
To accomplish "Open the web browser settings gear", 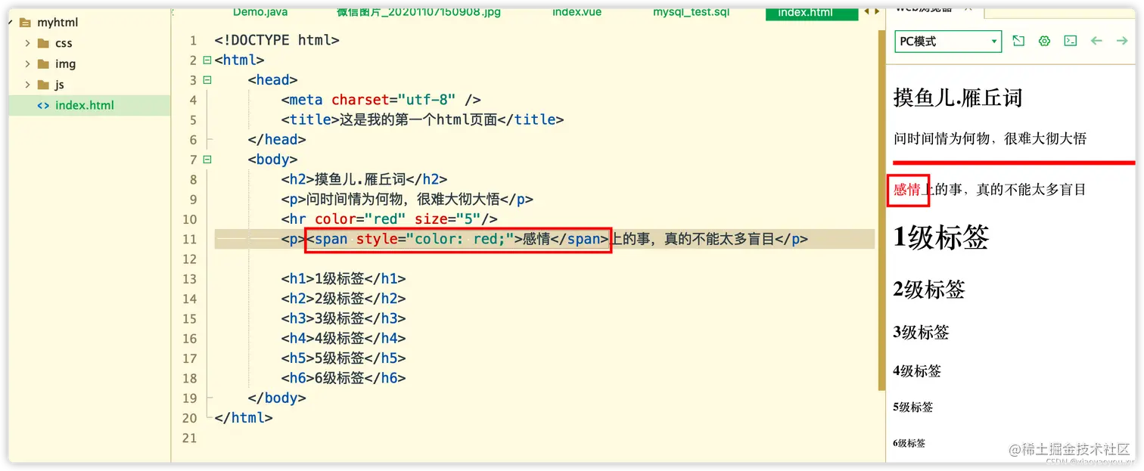I will pyautogui.click(x=1044, y=41).
